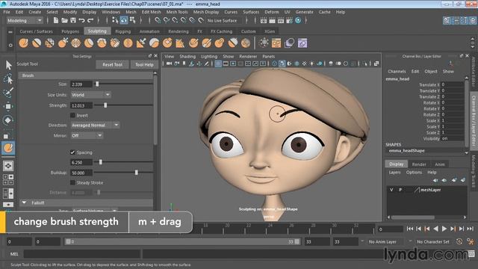The width and height of the screenshot is (478, 269).
Task: Switch to the Rigging shelf tab
Action: [x=122, y=31]
